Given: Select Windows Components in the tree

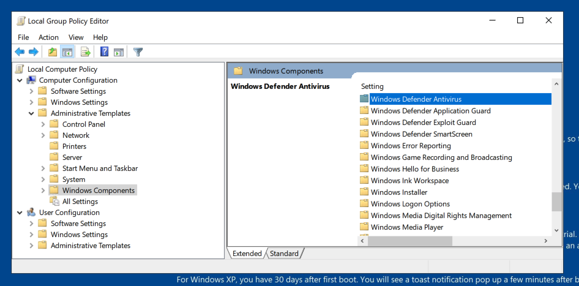Looking at the screenshot, I should (98, 190).
